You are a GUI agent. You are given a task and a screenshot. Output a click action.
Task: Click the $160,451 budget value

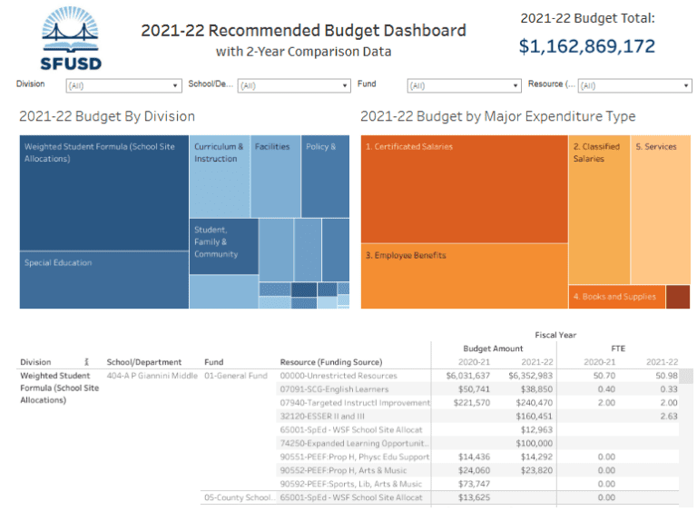click(535, 417)
